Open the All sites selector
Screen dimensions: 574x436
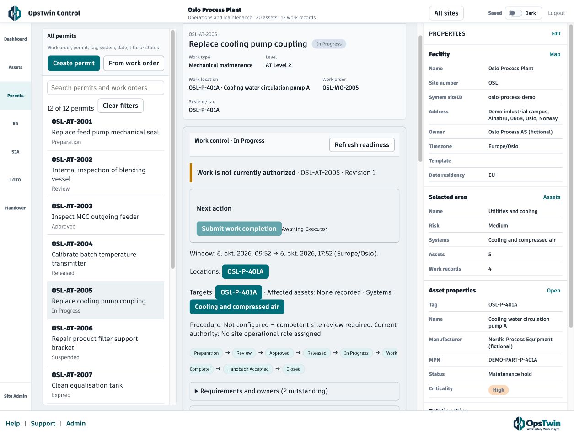pos(446,13)
